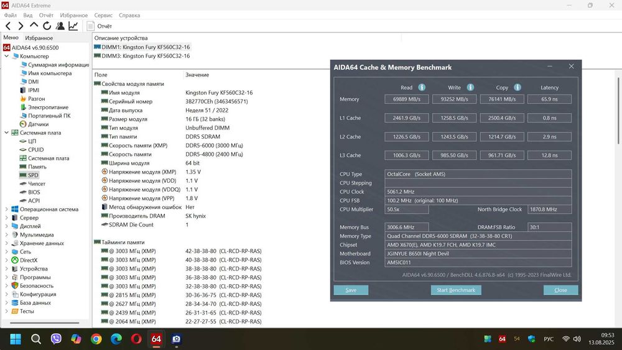This screenshot has height=350, width=622.
Task: Click the Start Benchmark button
Action: 456,290
